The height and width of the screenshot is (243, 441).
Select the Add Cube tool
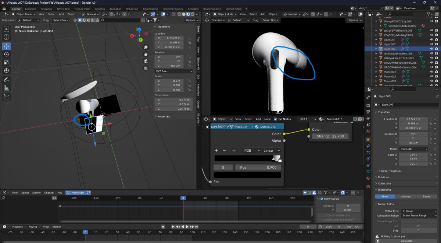pos(7,96)
